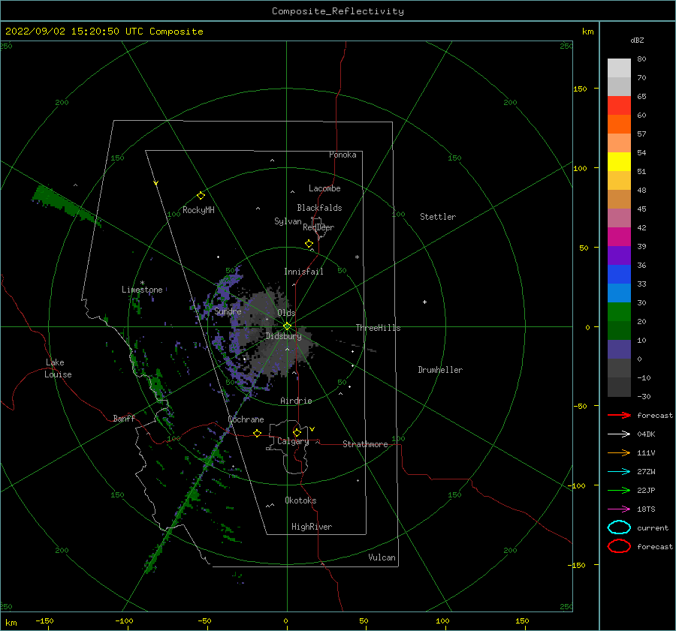Click the Okotoks label
This screenshot has height=631, width=676.
click(x=301, y=500)
